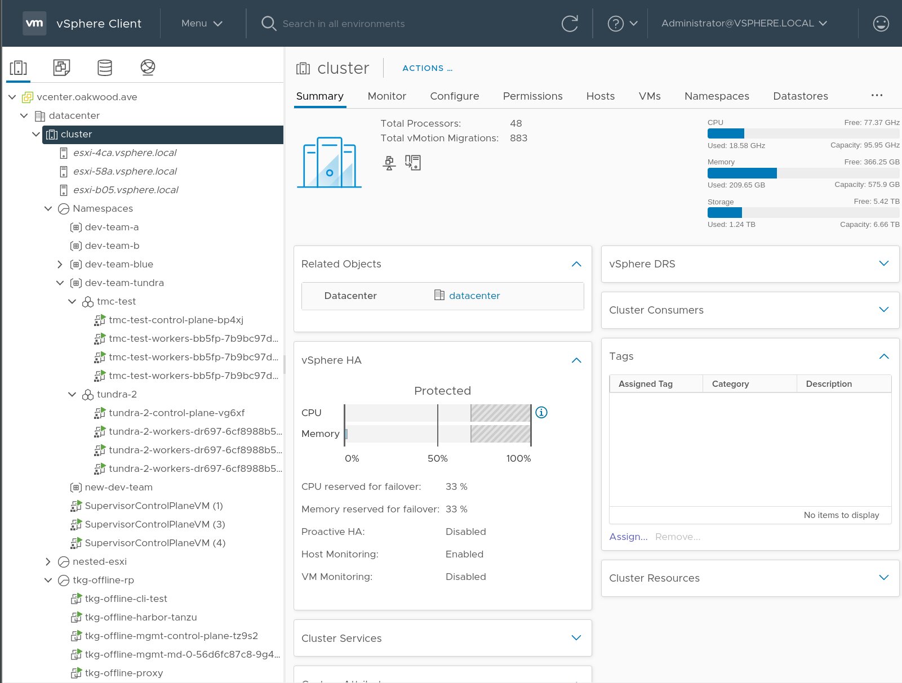Open the Storage inventory view
Image resolution: width=902 pixels, height=683 pixels.
tap(105, 68)
